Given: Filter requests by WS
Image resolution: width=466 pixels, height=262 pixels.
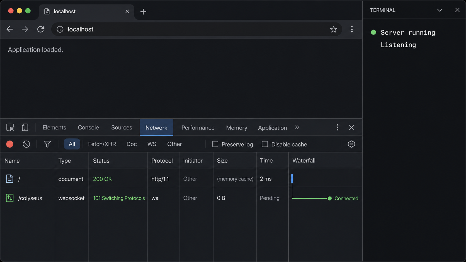Looking at the screenshot, I should click(152, 144).
